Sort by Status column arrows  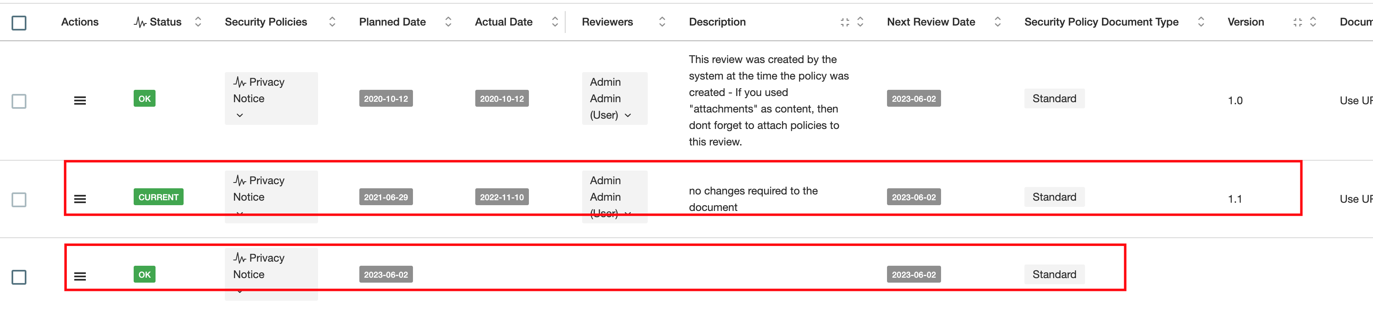(198, 22)
